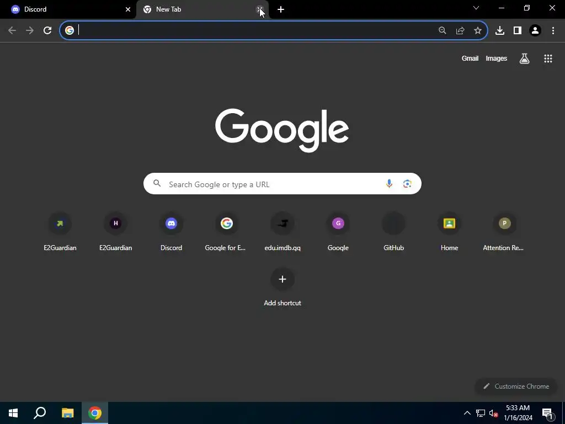Viewport: 565px width, 424px height.
Task: Open Search Labs flask icon
Action: pos(524,59)
